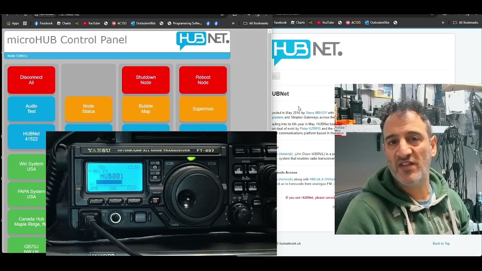This screenshot has width=482, height=271.
Task: Open Apps shortcut in left browser bookmarks bar
Action: click(x=12, y=23)
